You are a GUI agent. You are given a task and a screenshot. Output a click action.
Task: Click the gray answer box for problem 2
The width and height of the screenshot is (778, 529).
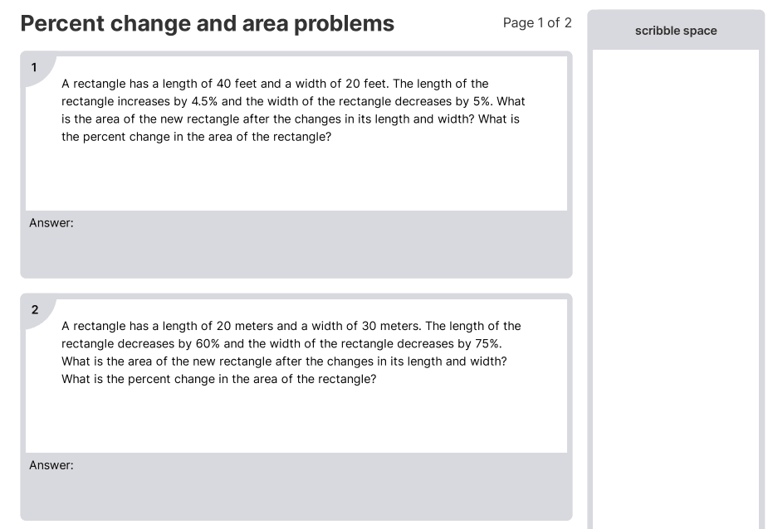pos(296,492)
